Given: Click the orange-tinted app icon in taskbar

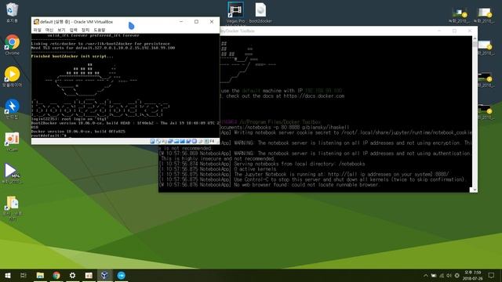Looking at the screenshot, I should (x=89, y=275).
